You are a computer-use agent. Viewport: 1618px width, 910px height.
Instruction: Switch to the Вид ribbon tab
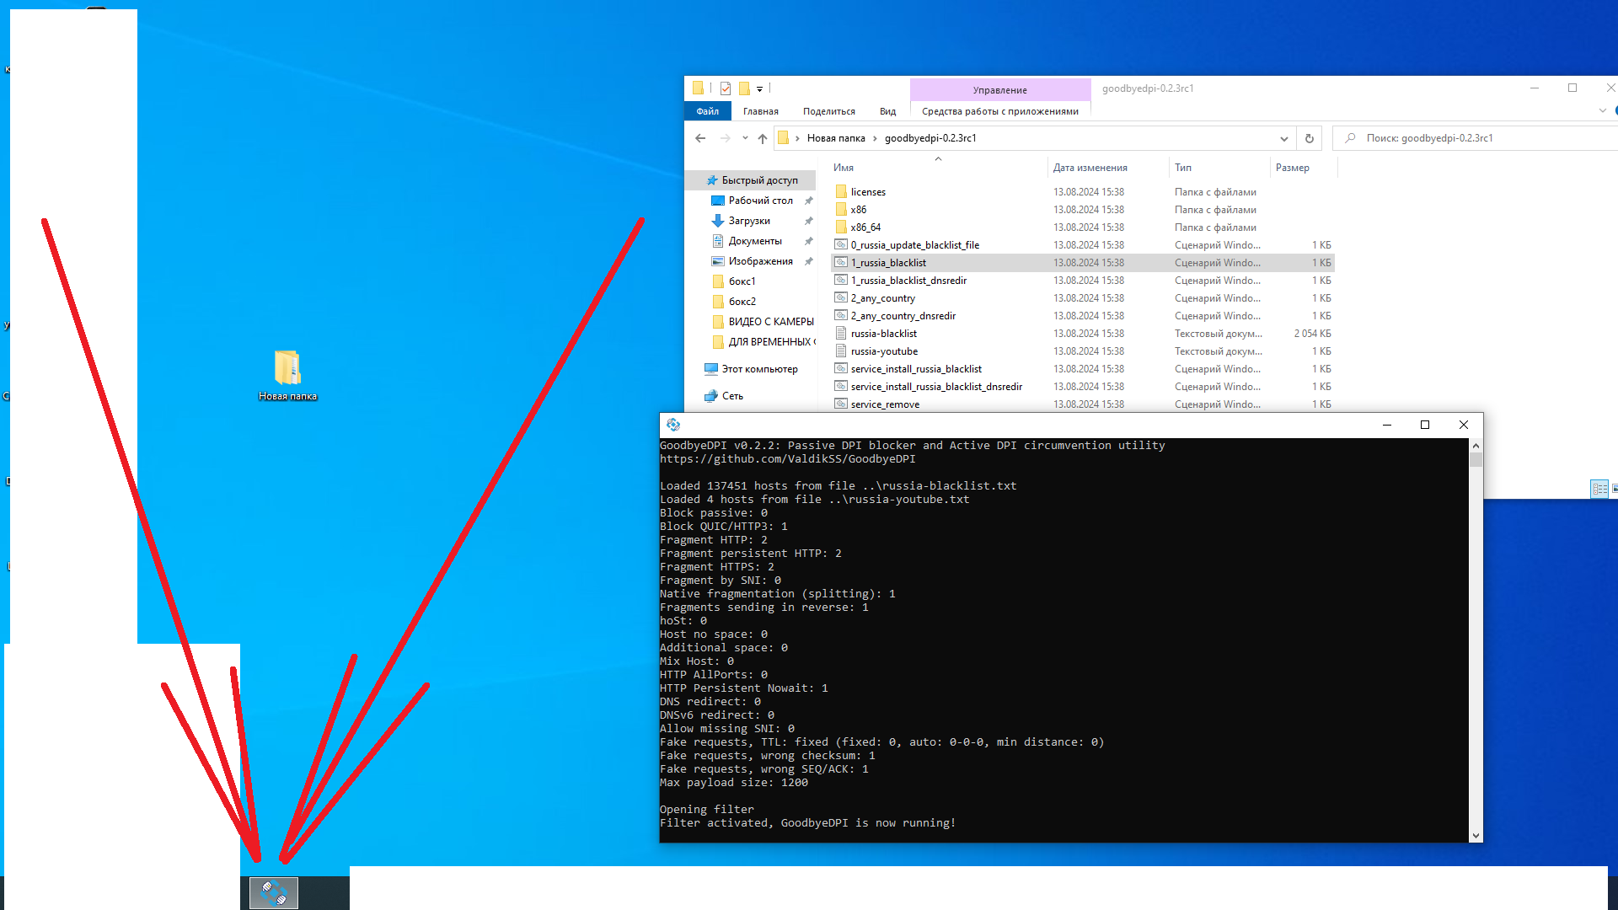pos(887,111)
